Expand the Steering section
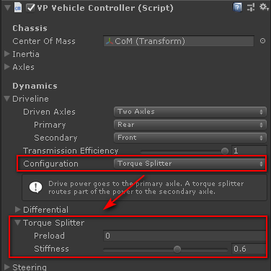 pyautogui.click(x=7, y=267)
